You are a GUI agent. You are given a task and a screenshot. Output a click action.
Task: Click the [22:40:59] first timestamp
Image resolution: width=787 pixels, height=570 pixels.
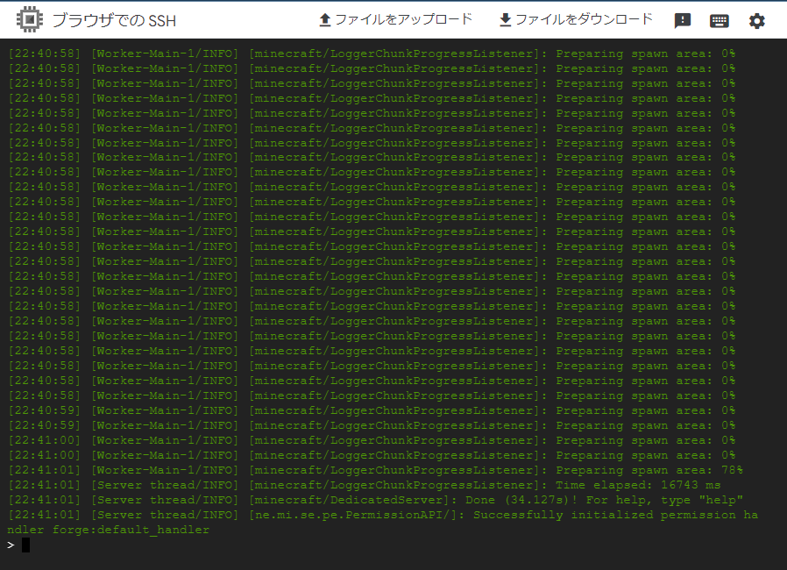pyautogui.click(x=44, y=410)
